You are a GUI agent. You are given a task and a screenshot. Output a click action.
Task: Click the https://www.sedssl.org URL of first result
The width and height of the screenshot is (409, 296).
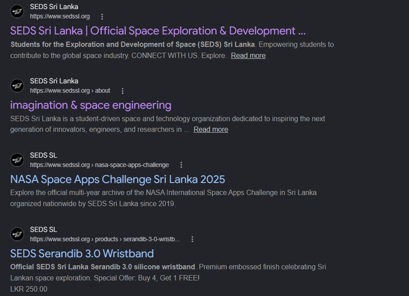pos(60,17)
